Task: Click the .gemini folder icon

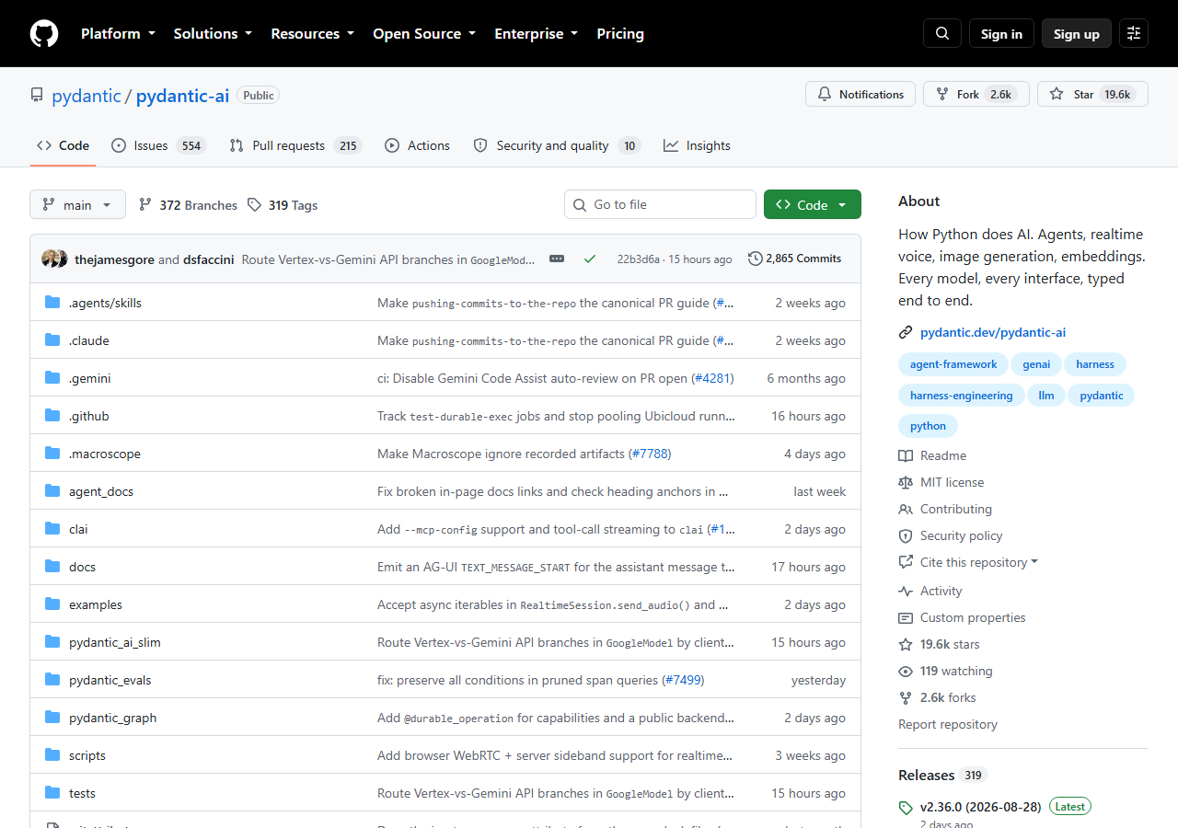Action: coord(52,378)
